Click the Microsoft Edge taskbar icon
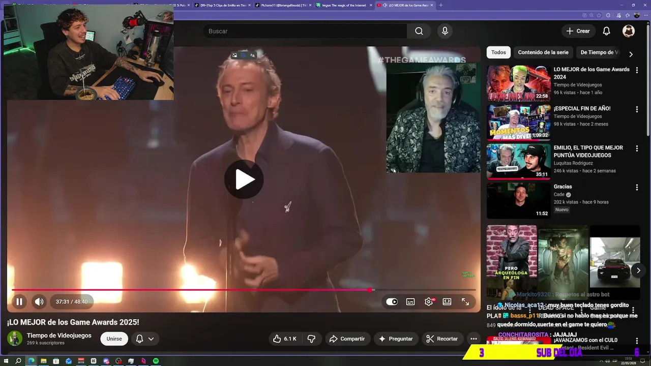This screenshot has height=366, width=651. tap(31, 361)
